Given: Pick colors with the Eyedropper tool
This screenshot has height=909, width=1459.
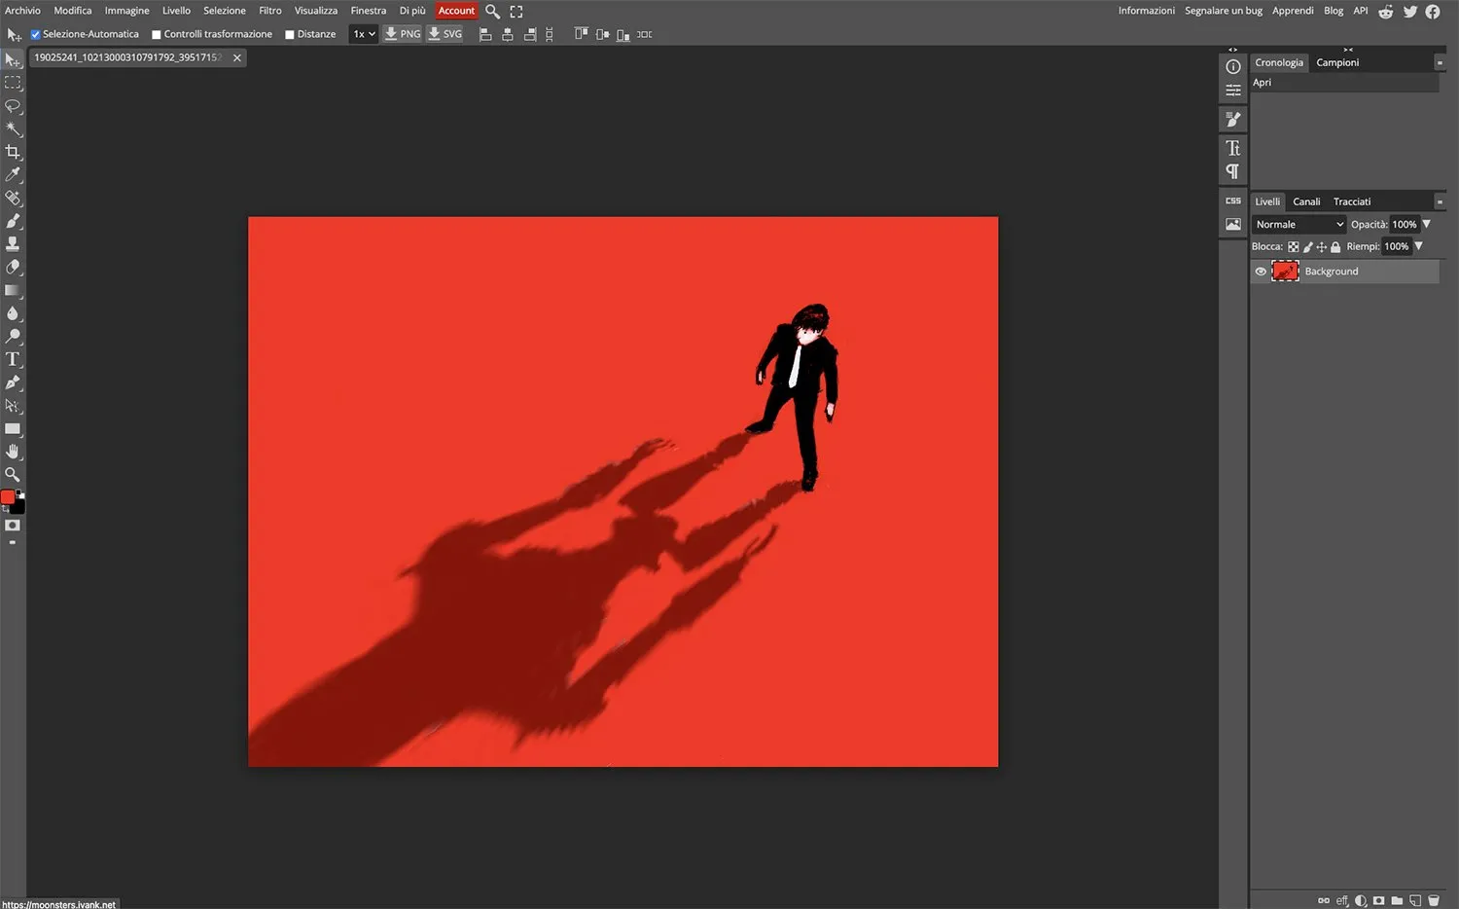Looking at the screenshot, I should pos(13,175).
